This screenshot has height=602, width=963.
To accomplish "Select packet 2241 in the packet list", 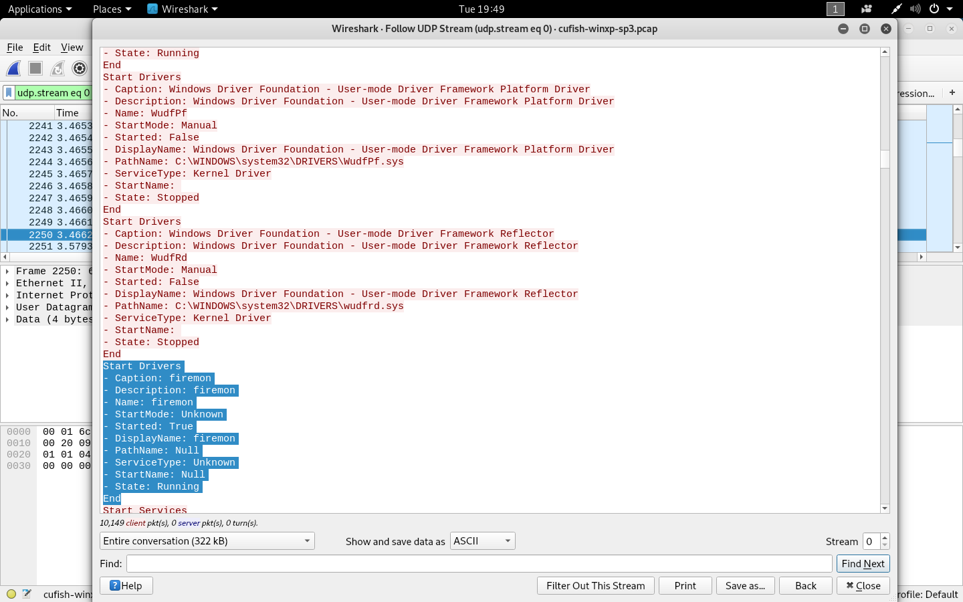I will pos(47,126).
